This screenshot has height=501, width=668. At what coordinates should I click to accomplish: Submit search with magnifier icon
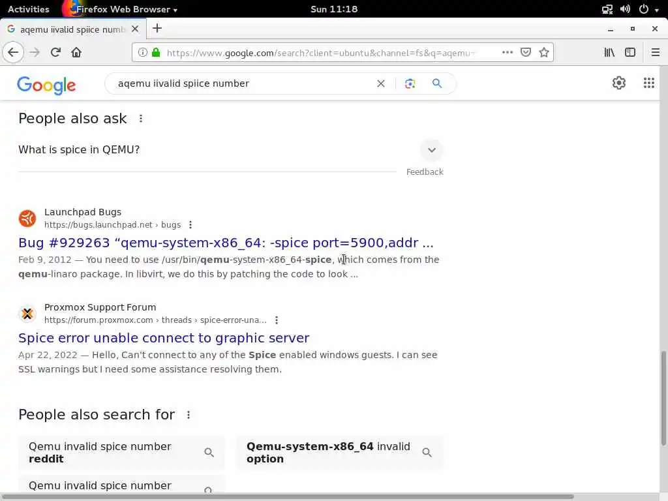point(437,83)
